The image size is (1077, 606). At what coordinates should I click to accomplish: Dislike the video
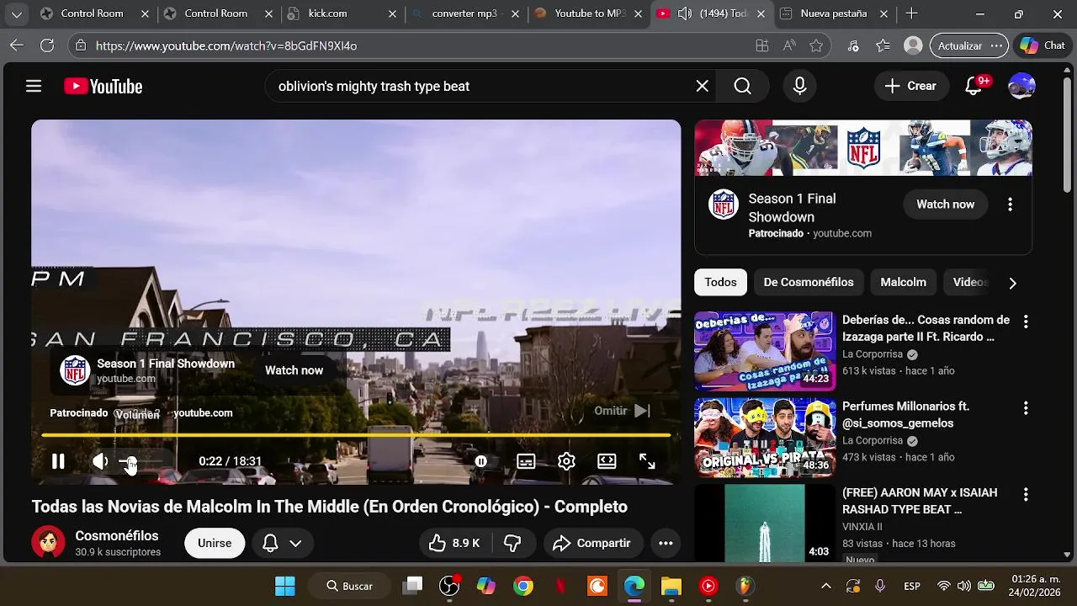pos(512,544)
